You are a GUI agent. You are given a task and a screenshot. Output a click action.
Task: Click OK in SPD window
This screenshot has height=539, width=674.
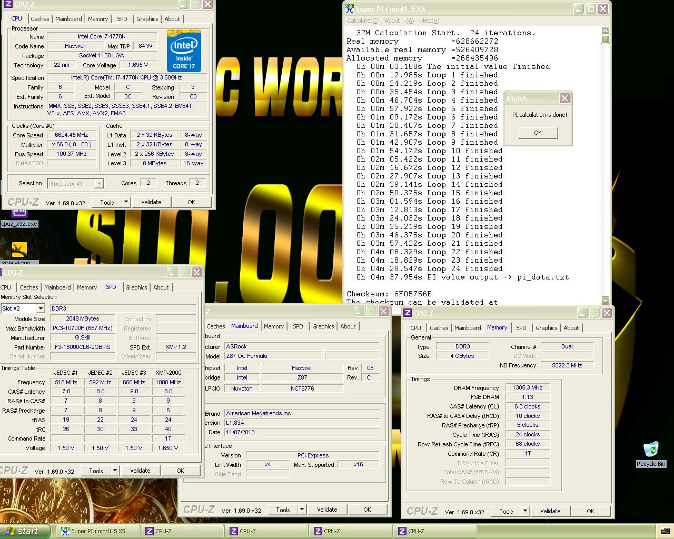tap(180, 471)
